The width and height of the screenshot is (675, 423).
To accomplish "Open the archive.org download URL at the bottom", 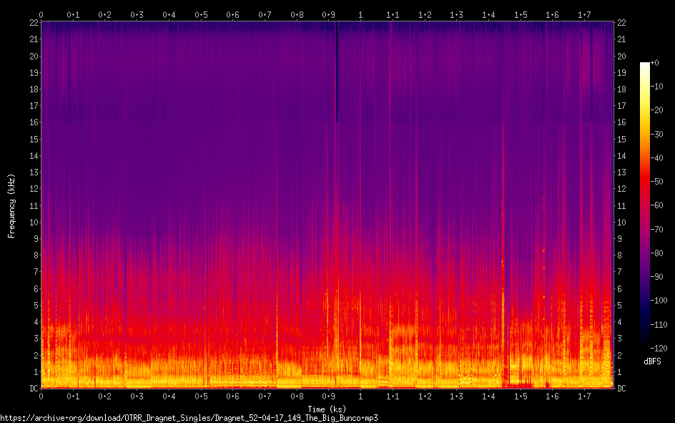I will tap(189, 417).
